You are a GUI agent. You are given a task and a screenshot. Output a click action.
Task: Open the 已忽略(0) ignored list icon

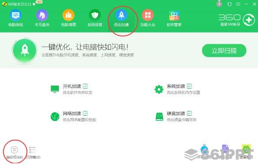pos(32,150)
